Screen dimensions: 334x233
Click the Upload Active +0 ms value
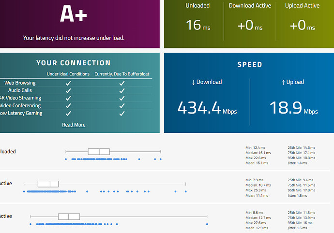click(302, 25)
